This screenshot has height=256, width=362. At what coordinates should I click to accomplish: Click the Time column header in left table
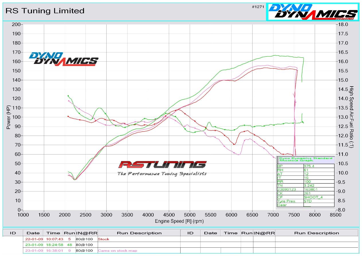click(x=53, y=233)
